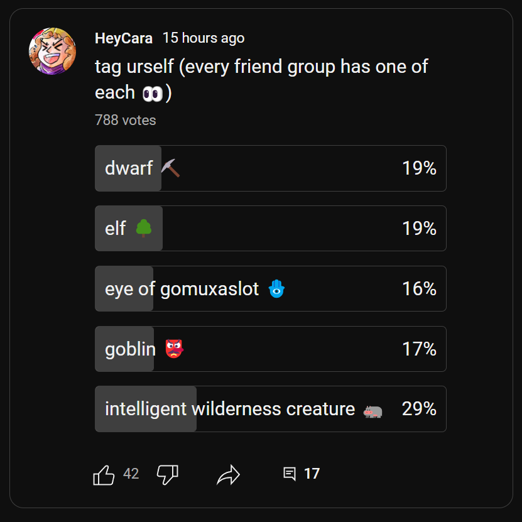
Task: Click the hippo emoji in last option
Action: 372,411
